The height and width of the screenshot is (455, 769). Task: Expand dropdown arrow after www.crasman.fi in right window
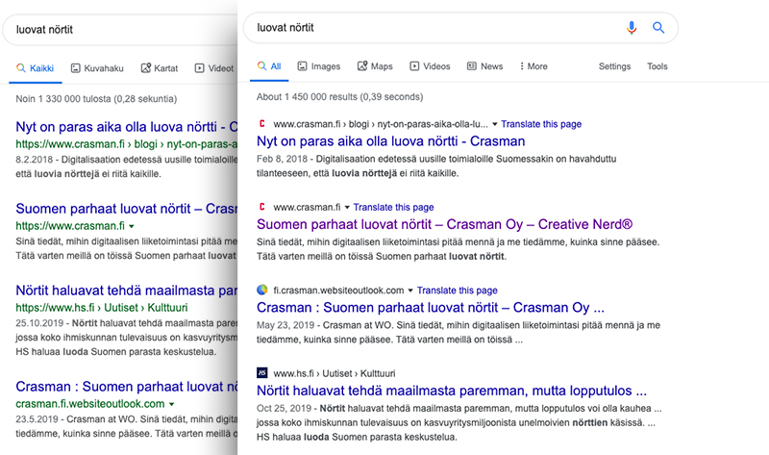(347, 207)
